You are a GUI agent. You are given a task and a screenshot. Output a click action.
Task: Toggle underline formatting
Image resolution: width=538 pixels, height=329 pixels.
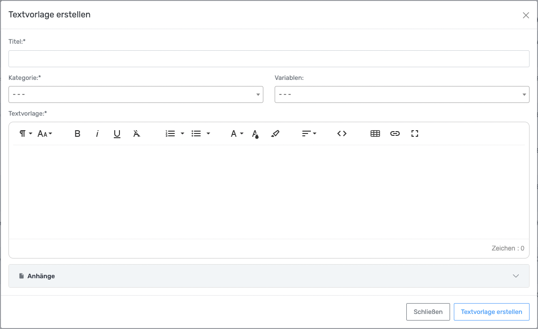pyautogui.click(x=117, y=134)
